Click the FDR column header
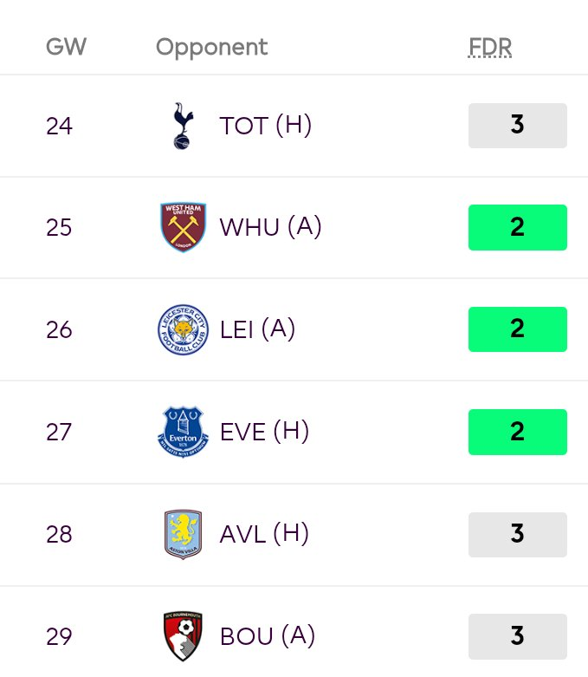This screenshot has width=588, height=677. click(x=490, y=47)
